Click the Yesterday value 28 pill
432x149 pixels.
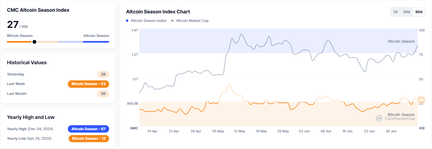pos(103,74)
